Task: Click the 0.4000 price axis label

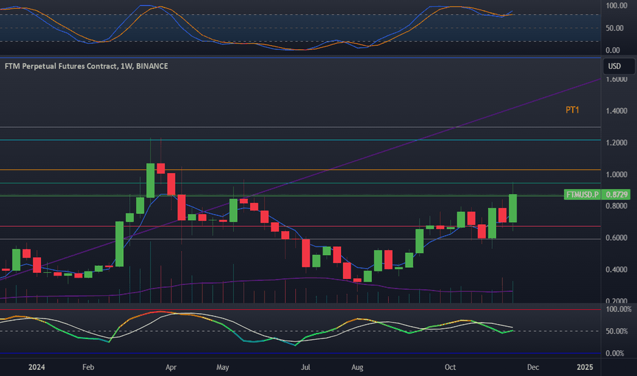Action: point(616,269)
